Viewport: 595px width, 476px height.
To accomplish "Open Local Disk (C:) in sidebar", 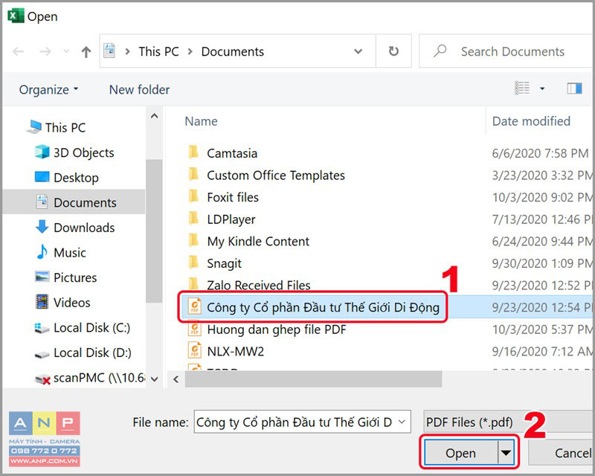I will pyautogui.click(x=83, y=327).
